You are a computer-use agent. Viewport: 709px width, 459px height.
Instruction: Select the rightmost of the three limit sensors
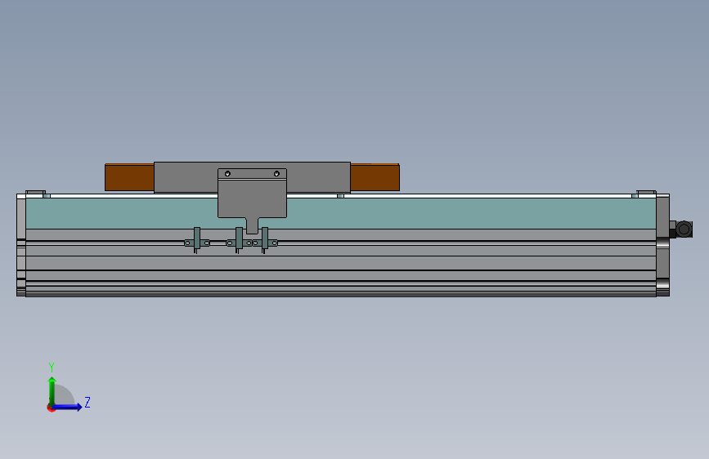click(x=265, y=240)
